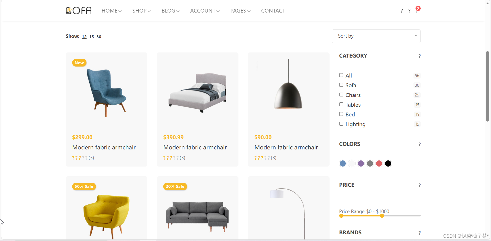This screenshot has height=241, width=491.
Task: Go to the CONTACT page
Action: click(273, 11)
